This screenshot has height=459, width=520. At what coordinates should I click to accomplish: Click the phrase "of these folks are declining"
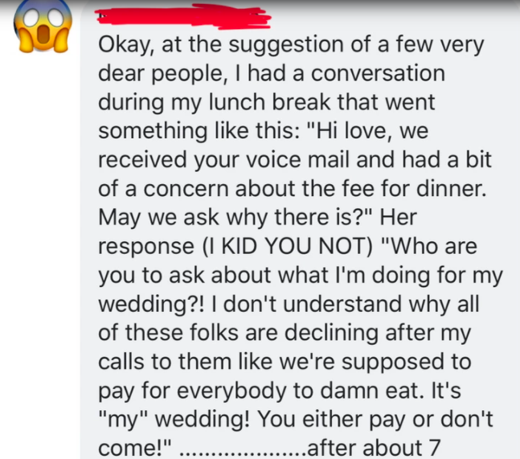[x=238, y=333]
